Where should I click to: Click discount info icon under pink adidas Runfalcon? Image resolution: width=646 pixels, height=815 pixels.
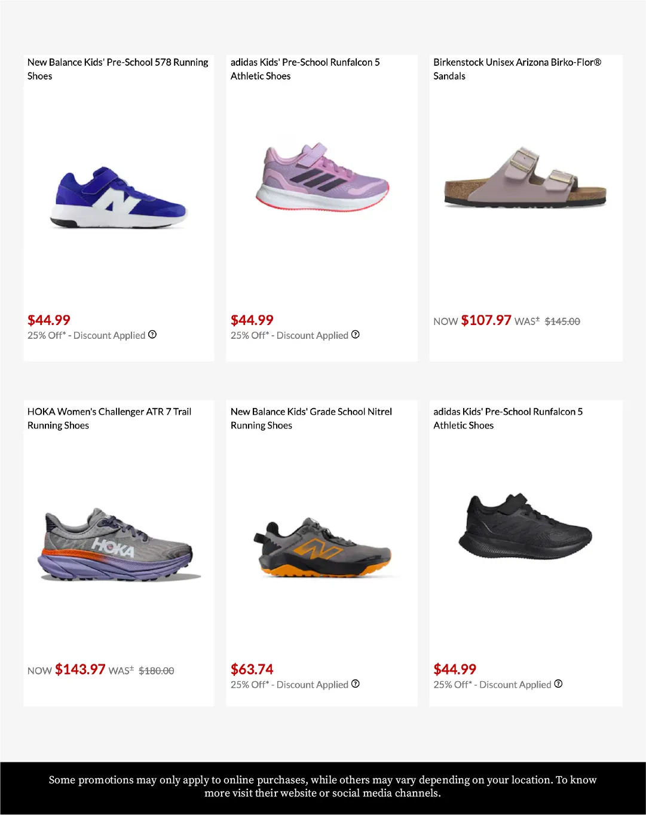pos(356,335)
